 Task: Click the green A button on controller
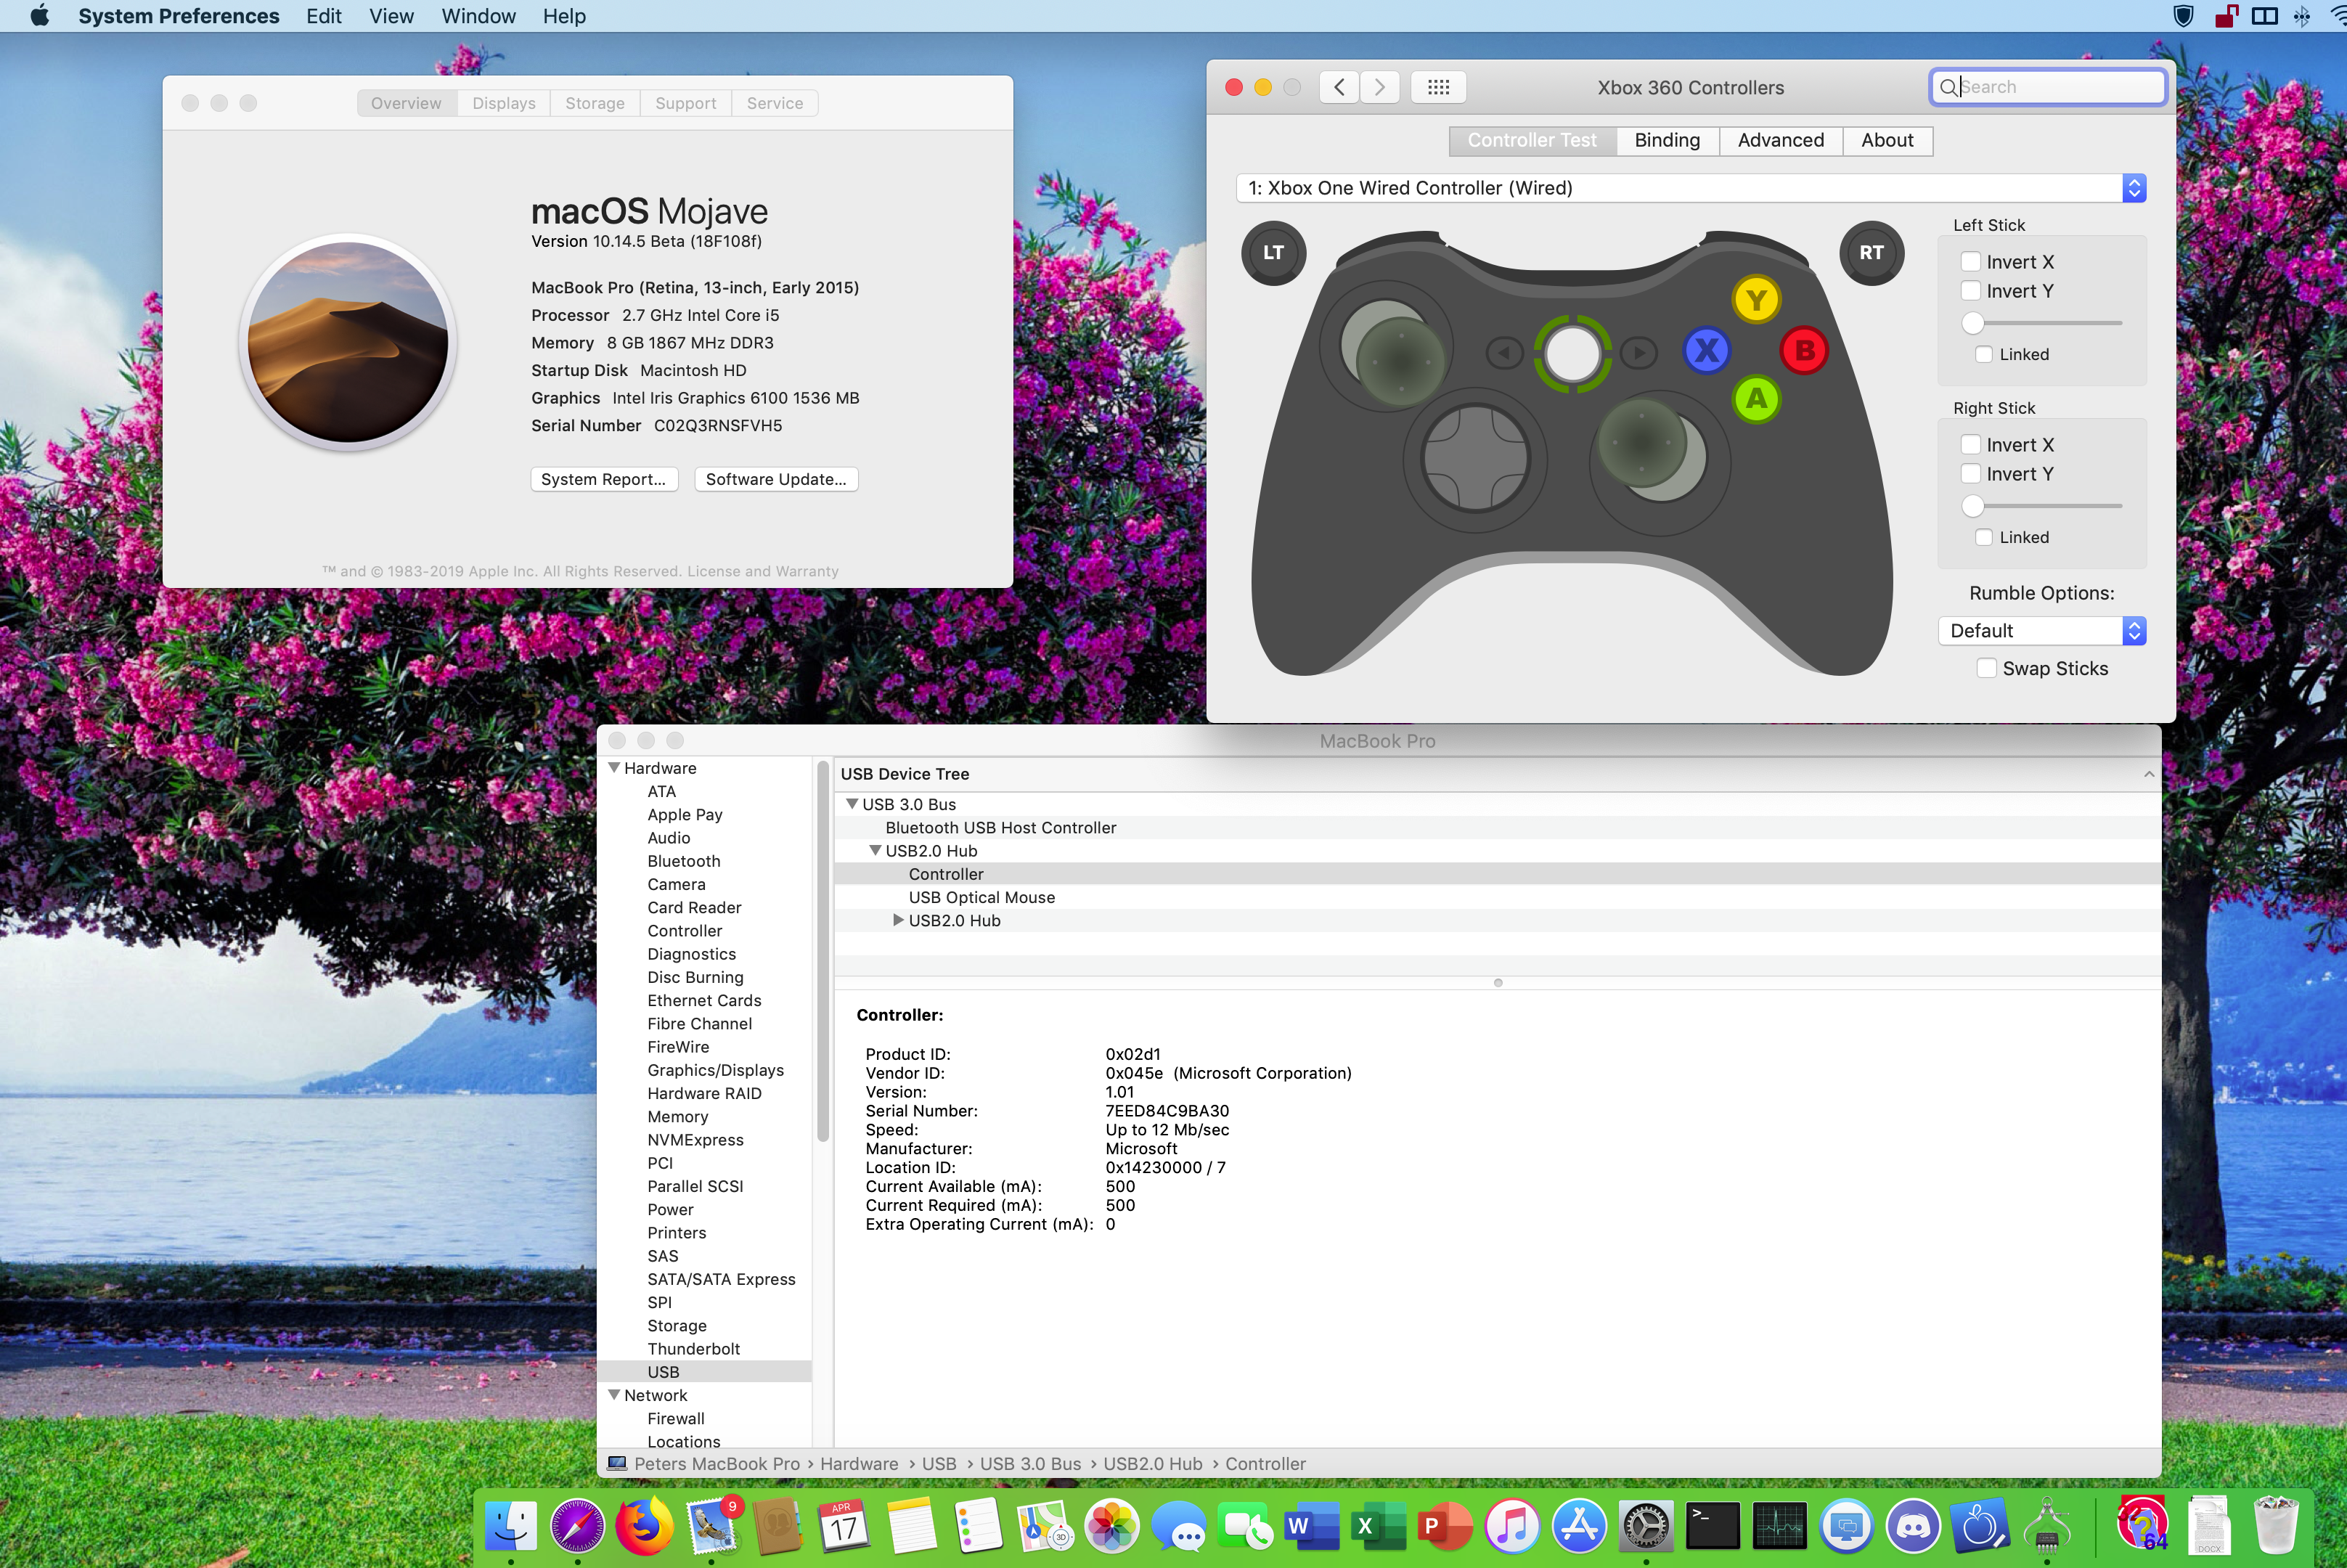[x=1756, y=399]
